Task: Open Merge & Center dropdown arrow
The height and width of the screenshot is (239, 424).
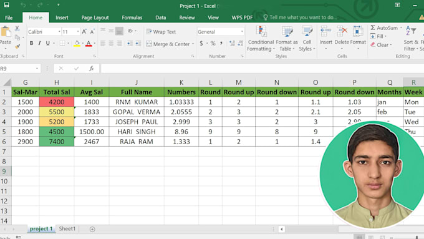Action: (x=193, y=44)
